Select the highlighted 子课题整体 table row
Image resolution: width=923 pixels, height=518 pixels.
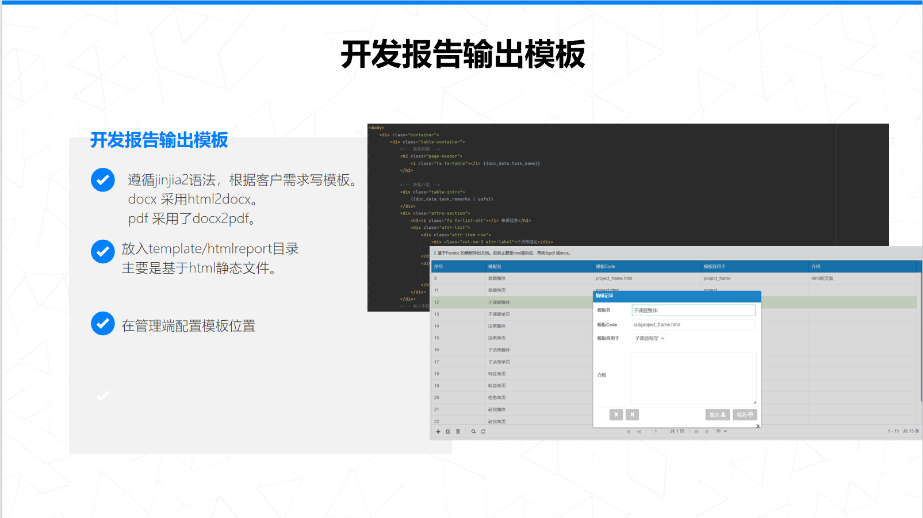518,302
